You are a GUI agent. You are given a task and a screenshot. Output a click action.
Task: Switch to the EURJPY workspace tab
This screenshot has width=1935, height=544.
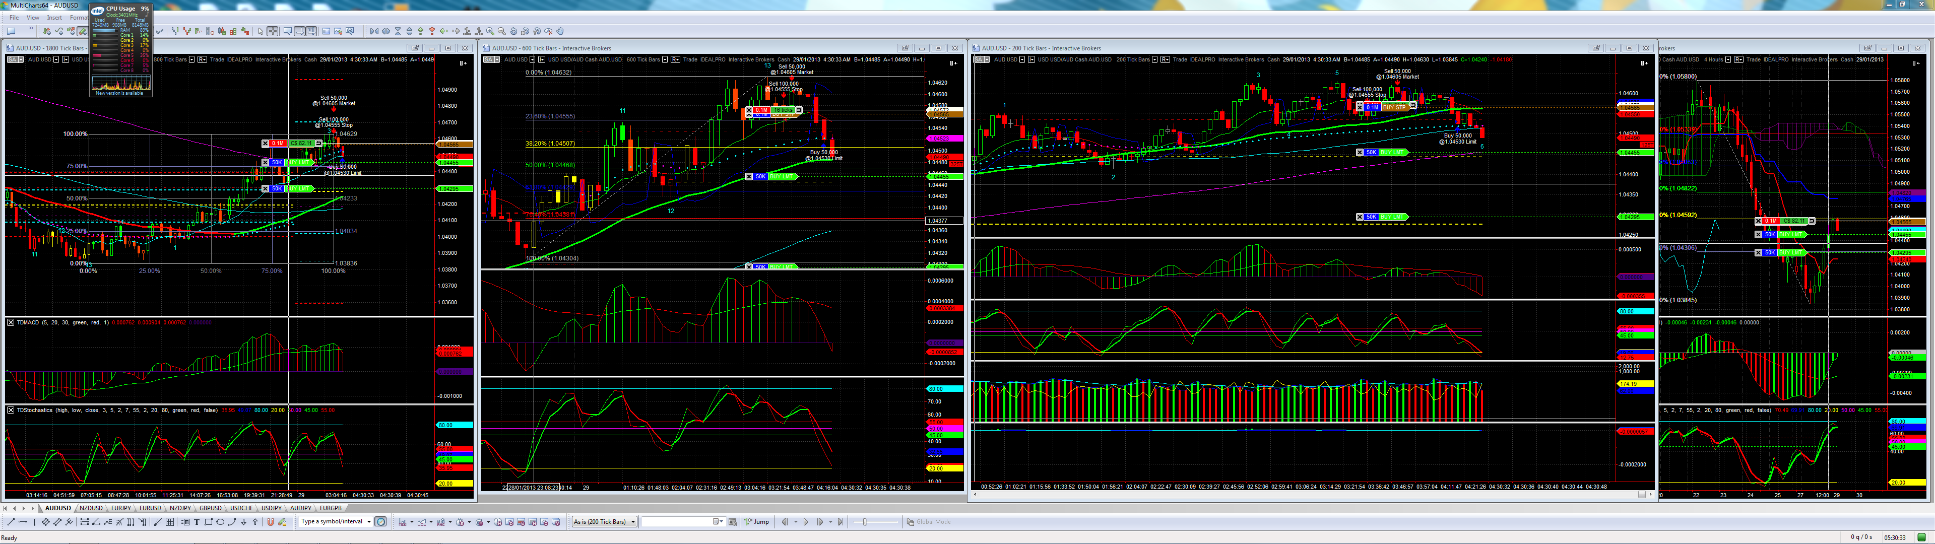pyautogui.click(x=121, y=508)
